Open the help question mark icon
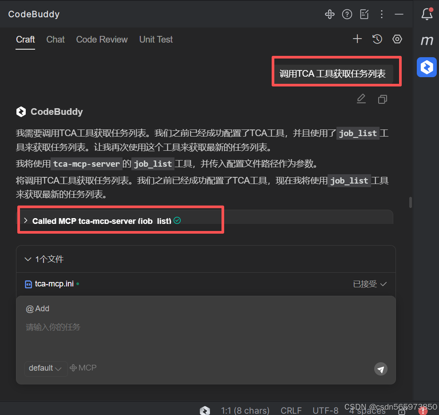The width and height of the screenshot is (439, 415). click(x=347, y=14)
